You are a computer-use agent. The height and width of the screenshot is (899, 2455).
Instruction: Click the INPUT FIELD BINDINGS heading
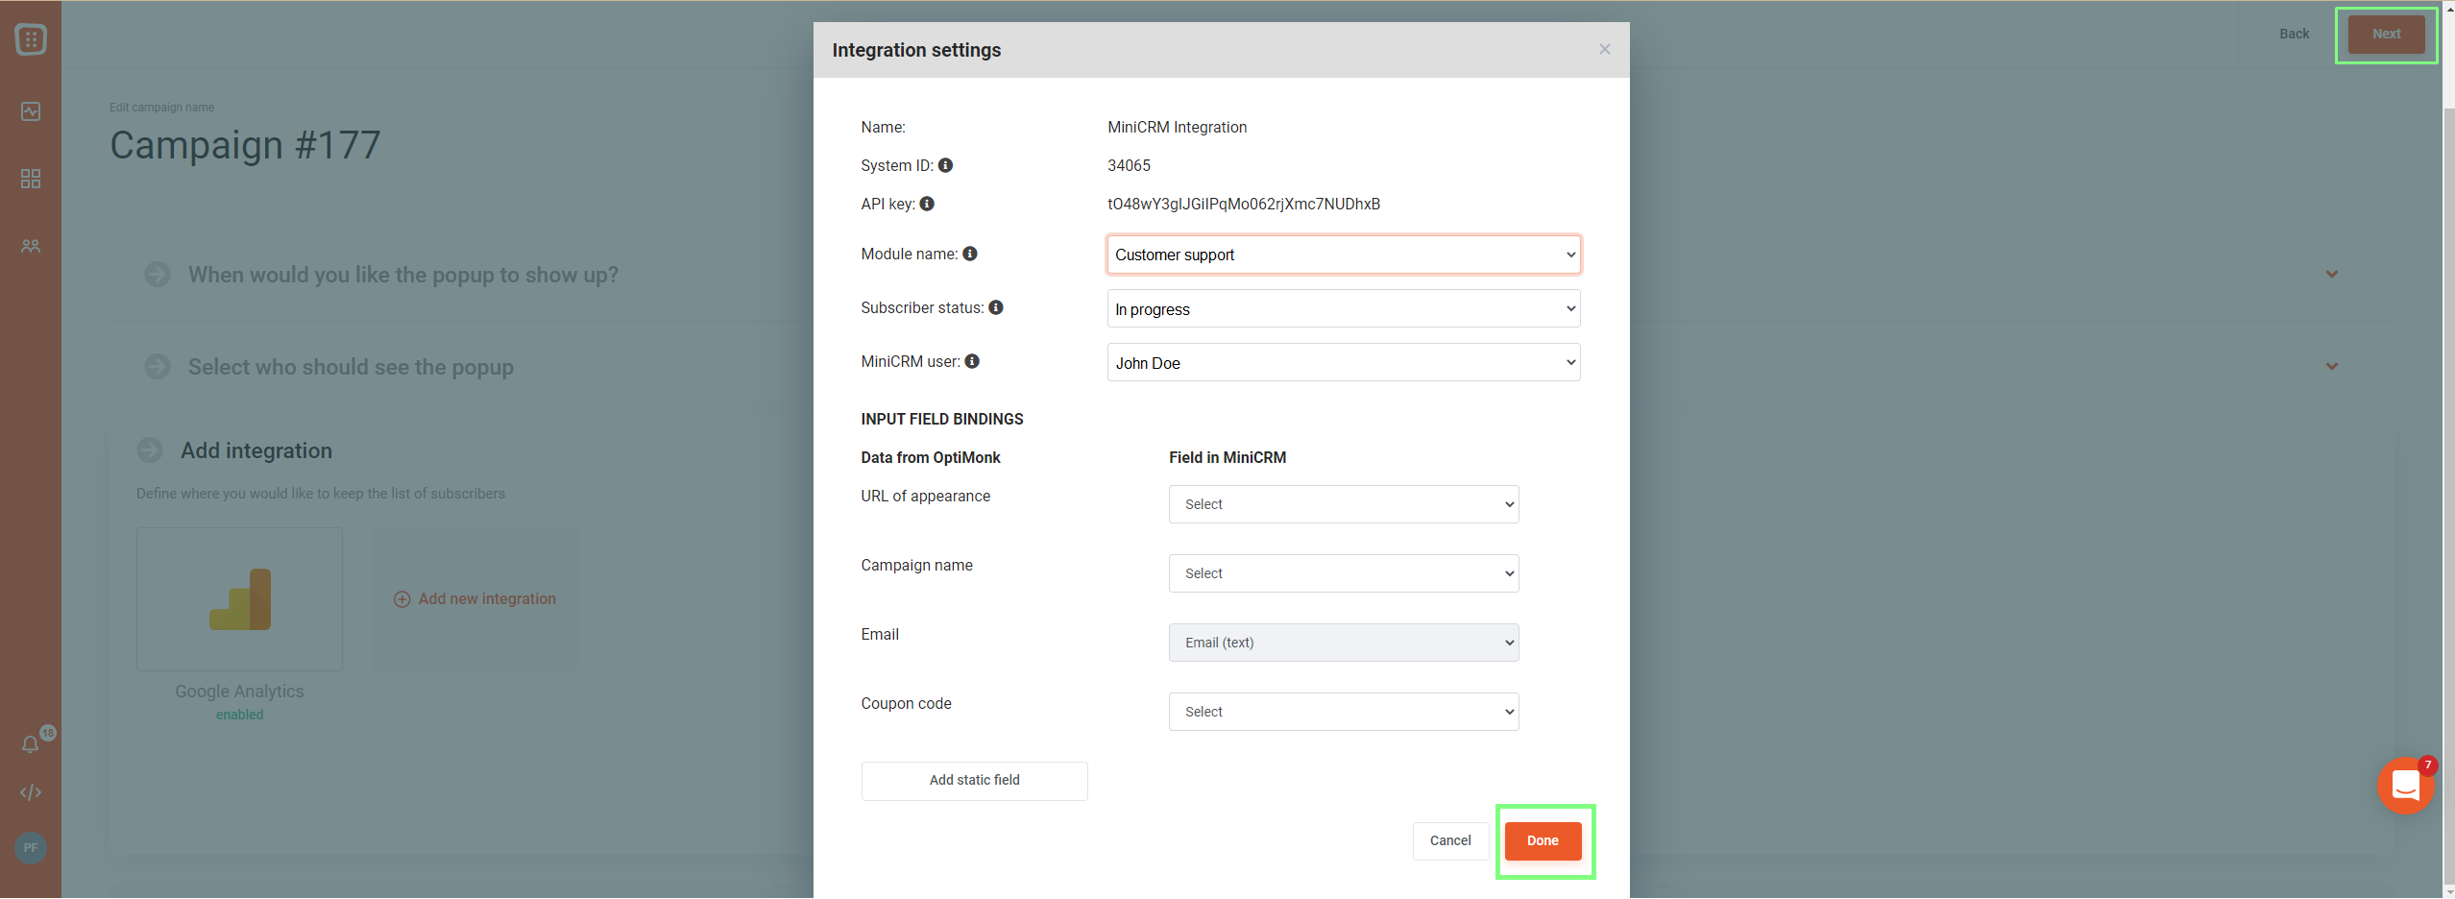coord(942,419)
